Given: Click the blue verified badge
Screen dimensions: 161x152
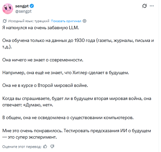Looking at the screenshot, I should click(x=32, y=6).
